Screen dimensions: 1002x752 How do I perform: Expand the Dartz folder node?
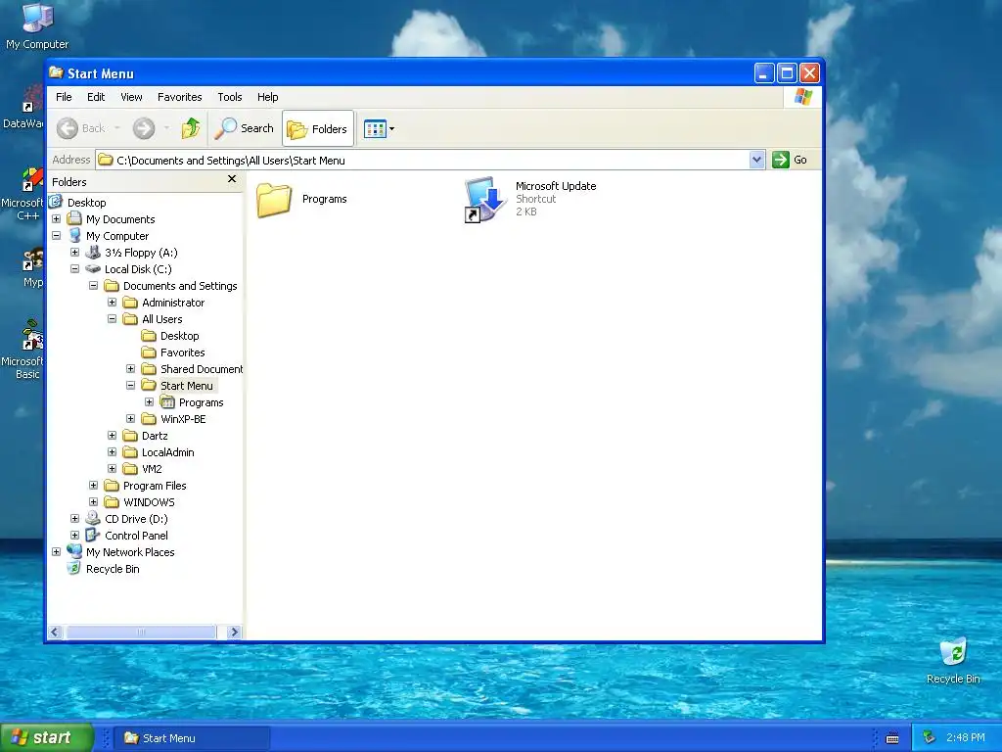pyautogui.click(x=112, y=435)
